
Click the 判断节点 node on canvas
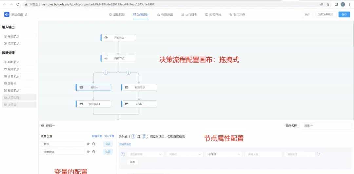pos(118,58)
